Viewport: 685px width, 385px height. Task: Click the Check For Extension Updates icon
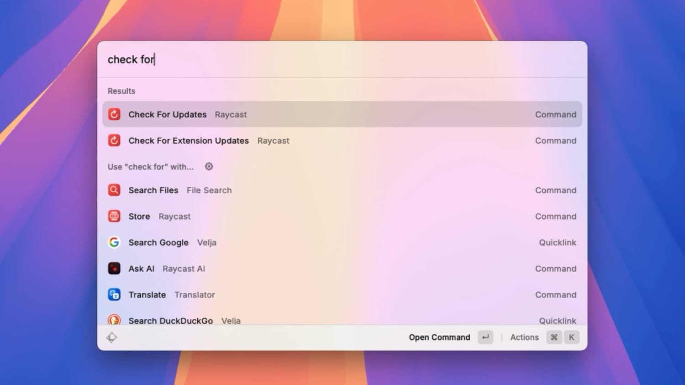point(114,140)
